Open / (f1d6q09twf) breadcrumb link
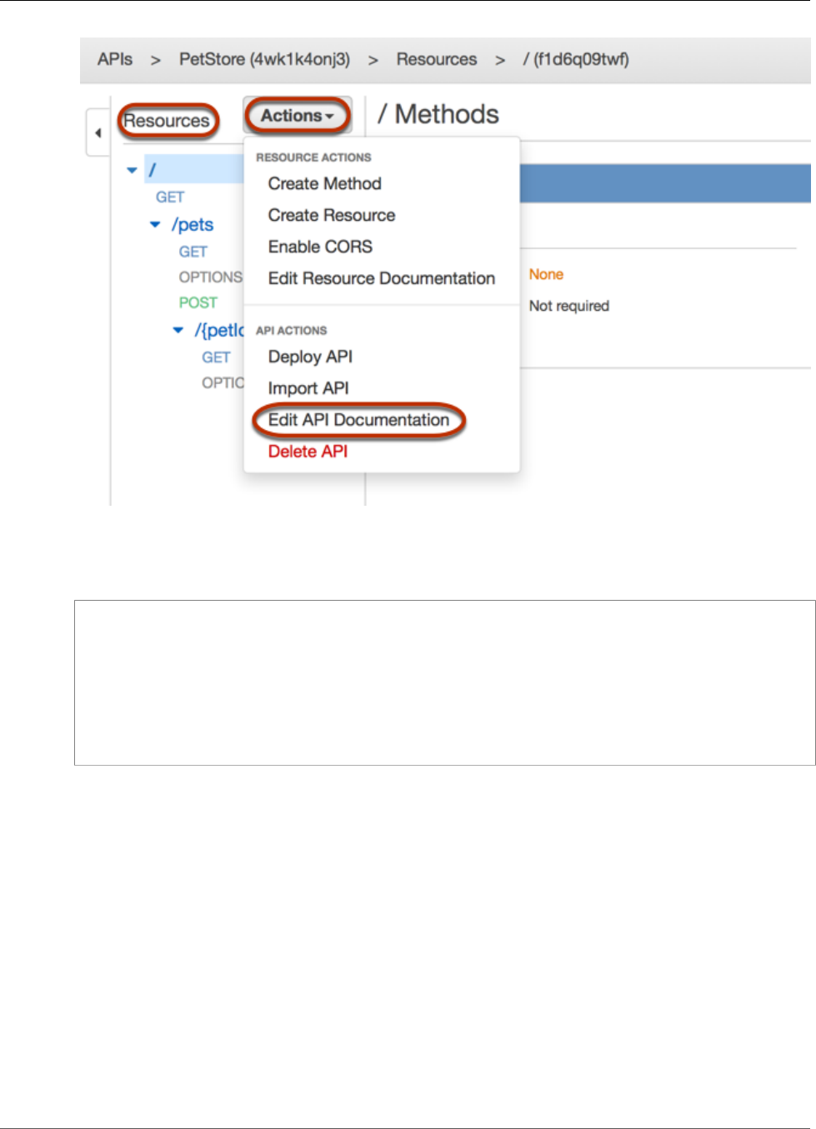This screenshot has height=1129, width=816. click(x=576, y=59)
